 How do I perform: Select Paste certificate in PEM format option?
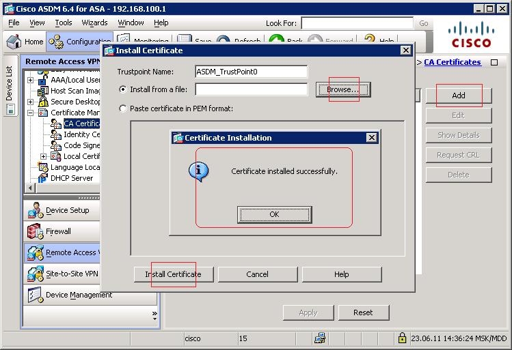click(x=123, y=108)
